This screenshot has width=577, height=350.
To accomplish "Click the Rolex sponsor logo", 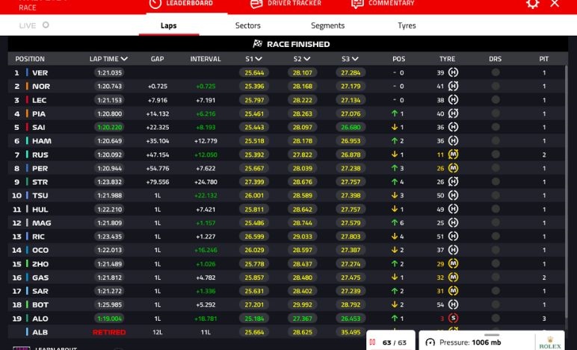I will tap(549, 344).
